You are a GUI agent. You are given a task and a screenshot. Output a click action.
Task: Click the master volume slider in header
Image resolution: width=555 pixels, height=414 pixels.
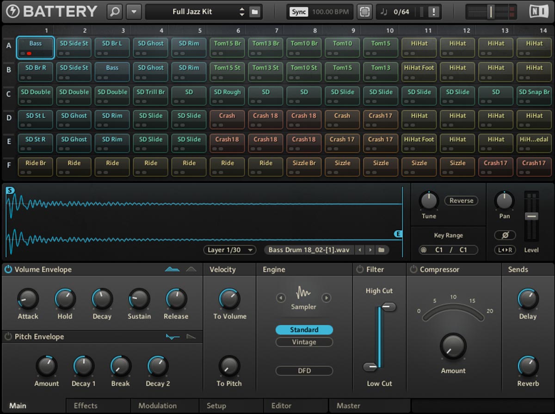click(491, 12)
